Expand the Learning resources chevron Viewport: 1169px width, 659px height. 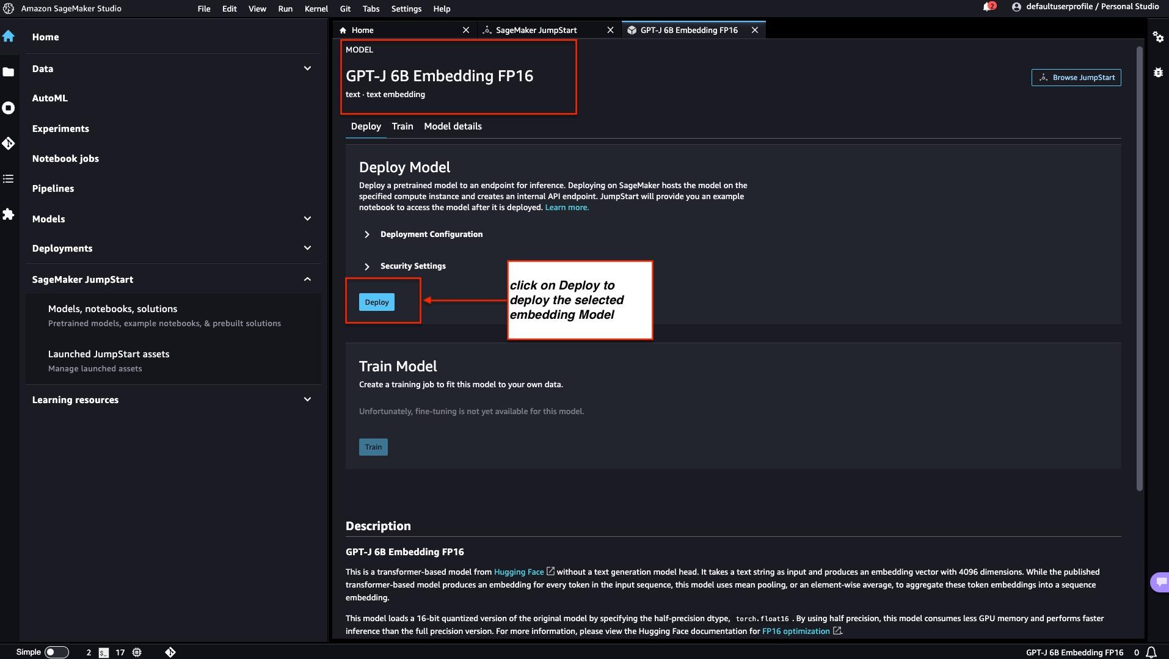coord(307,399)
